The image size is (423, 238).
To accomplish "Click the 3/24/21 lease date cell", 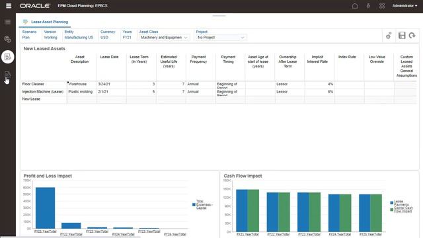I will pos(112,84).
